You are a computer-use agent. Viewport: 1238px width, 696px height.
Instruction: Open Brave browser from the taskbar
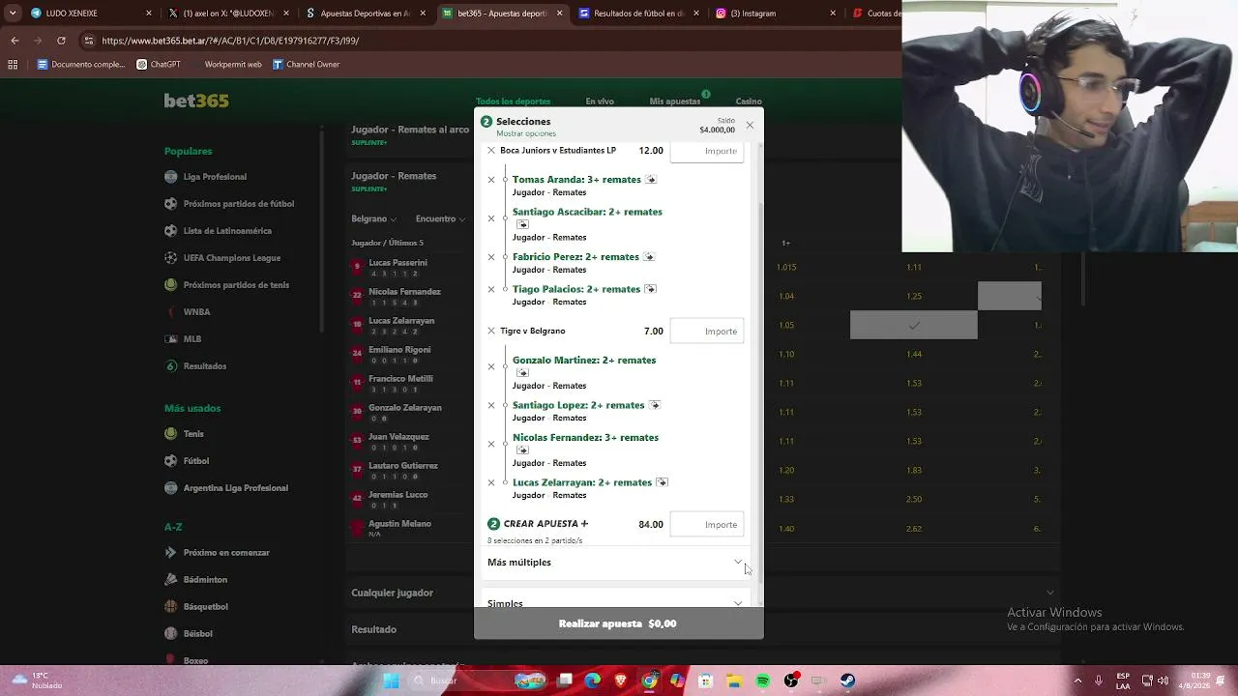[621, 681]
